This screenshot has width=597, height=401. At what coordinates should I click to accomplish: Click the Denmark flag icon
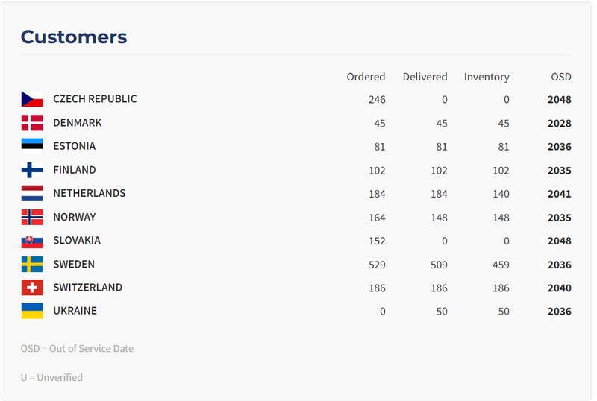pos(32,123)
